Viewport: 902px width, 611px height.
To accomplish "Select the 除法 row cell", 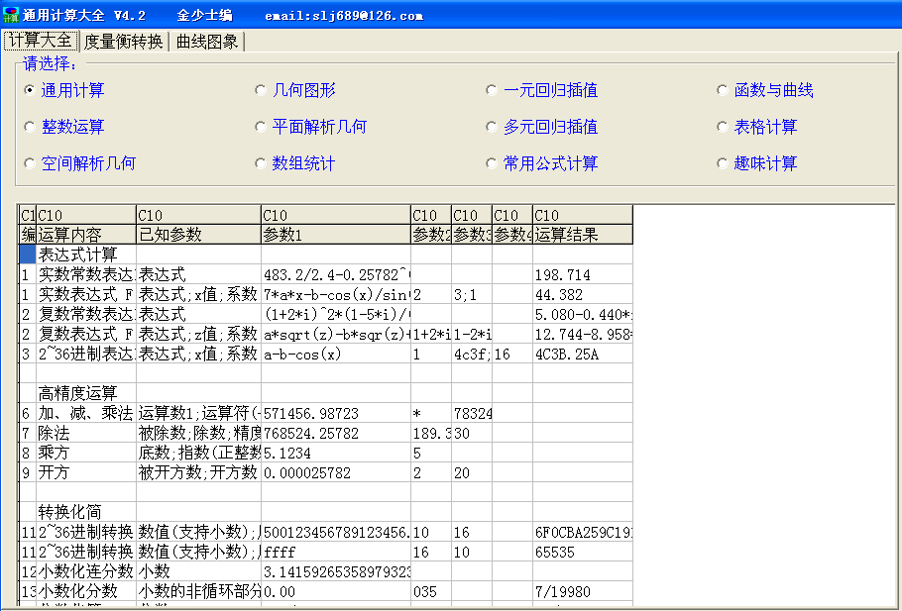I will 86,434.
